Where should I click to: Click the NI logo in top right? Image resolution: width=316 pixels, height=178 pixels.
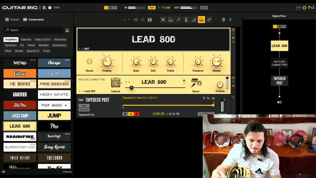[311, 7]
